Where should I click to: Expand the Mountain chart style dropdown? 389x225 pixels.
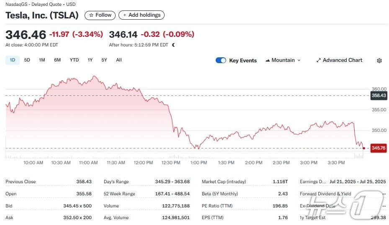pyautogui.click(x=299, y=60)
